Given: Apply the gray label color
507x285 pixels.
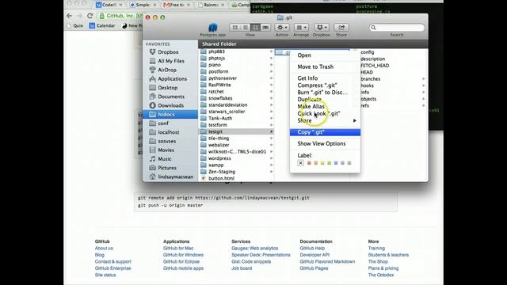Looking at the screenshot, I should (349, 163).
